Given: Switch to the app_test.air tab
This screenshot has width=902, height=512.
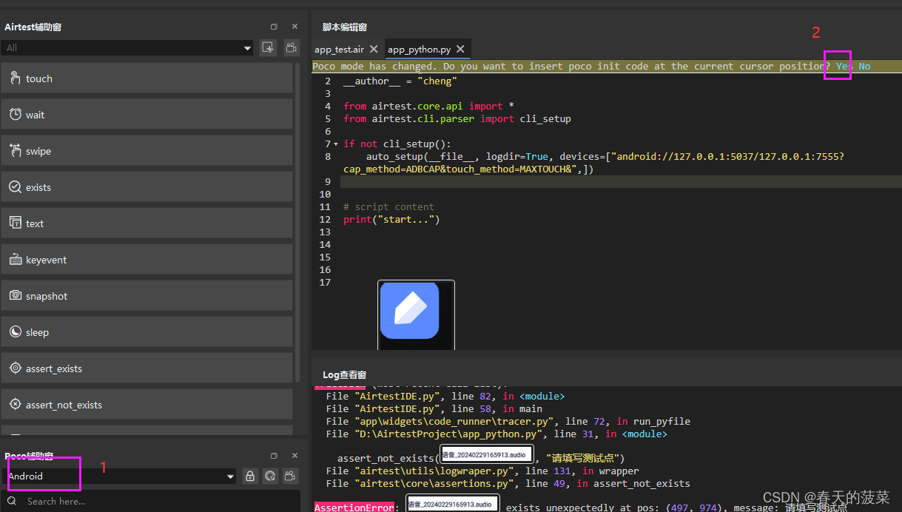Looking at the screenshot, I should pyautogui.click(x=339, y=50).
